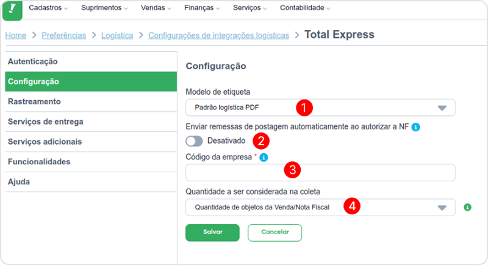Click info icon next to Código da empresa
488x265 pixels.
(264, 158)
